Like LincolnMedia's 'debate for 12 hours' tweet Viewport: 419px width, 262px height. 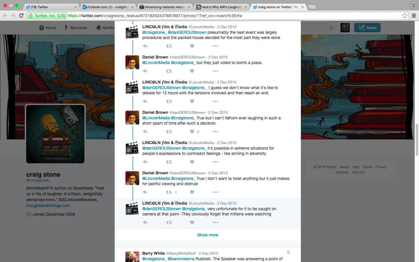[x=192, y=101]
